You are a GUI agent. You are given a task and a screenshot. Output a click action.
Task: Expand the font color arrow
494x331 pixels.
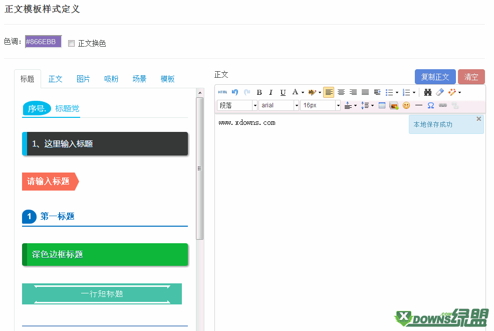(303, 93)
